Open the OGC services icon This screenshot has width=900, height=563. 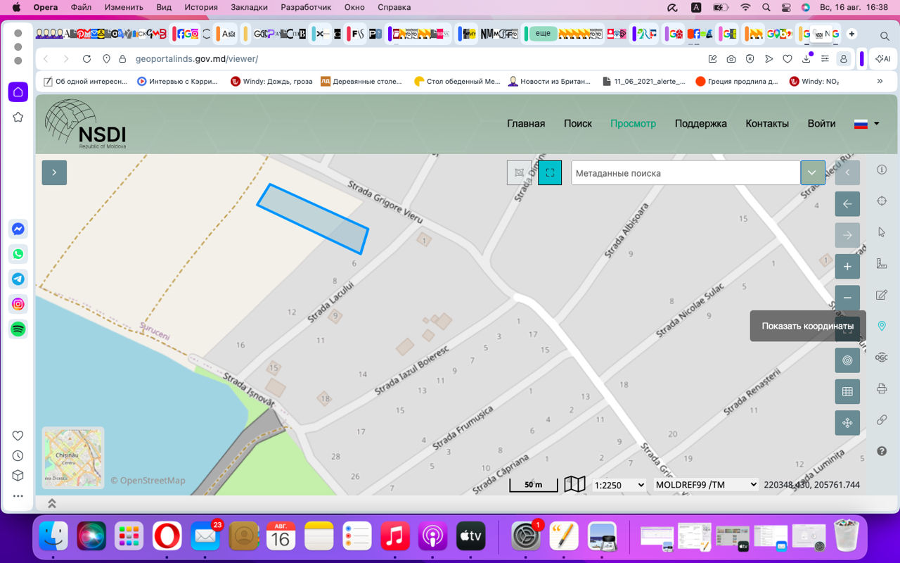click(882, 357)
